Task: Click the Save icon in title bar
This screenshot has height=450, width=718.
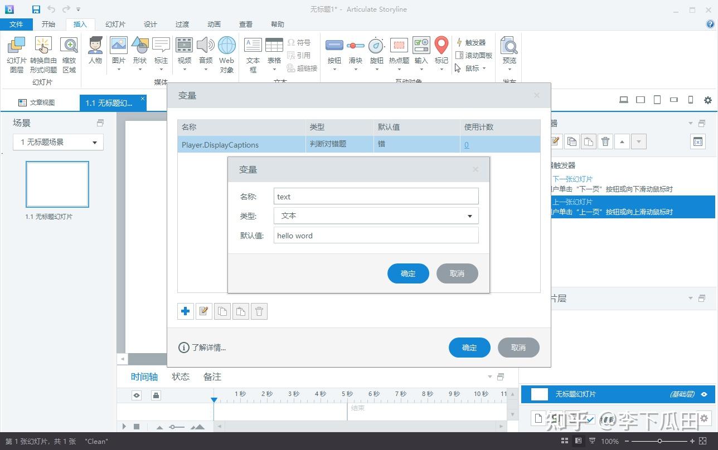Action: (x=36, y=9)
